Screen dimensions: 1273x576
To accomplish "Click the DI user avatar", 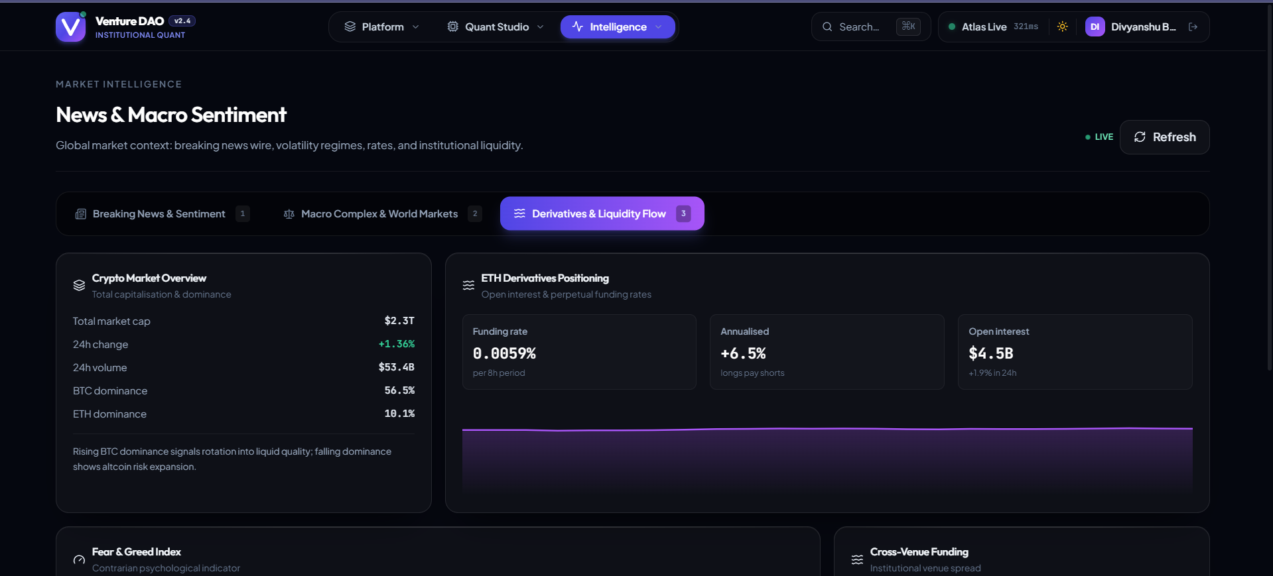I will coord(1095,27).
